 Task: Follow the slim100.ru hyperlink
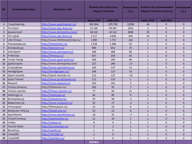tap(52, 134)
